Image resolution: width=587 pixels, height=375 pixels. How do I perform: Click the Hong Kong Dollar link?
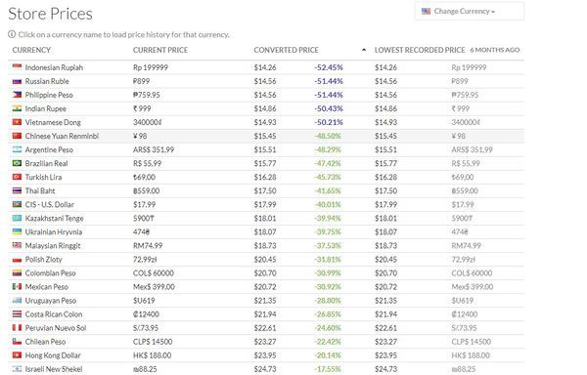coord(53,355)
